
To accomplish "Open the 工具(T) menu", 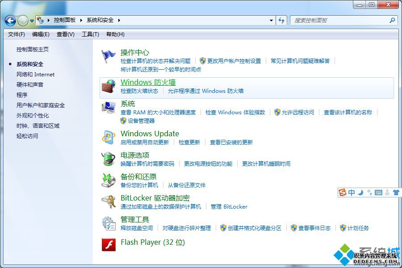I will 90,34.
